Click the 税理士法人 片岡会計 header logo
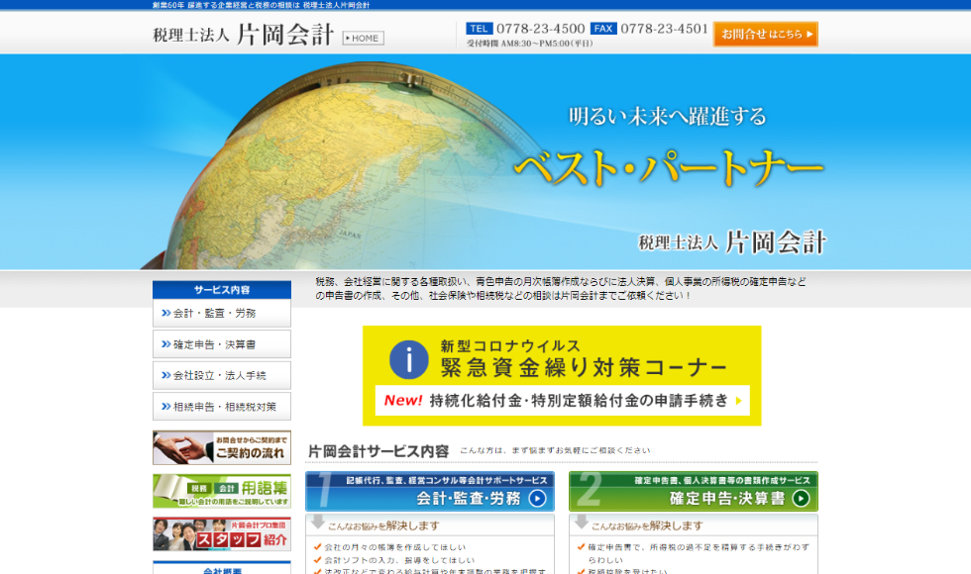The width and height of the screenshot is (971, 574). [x=244, y=36]
